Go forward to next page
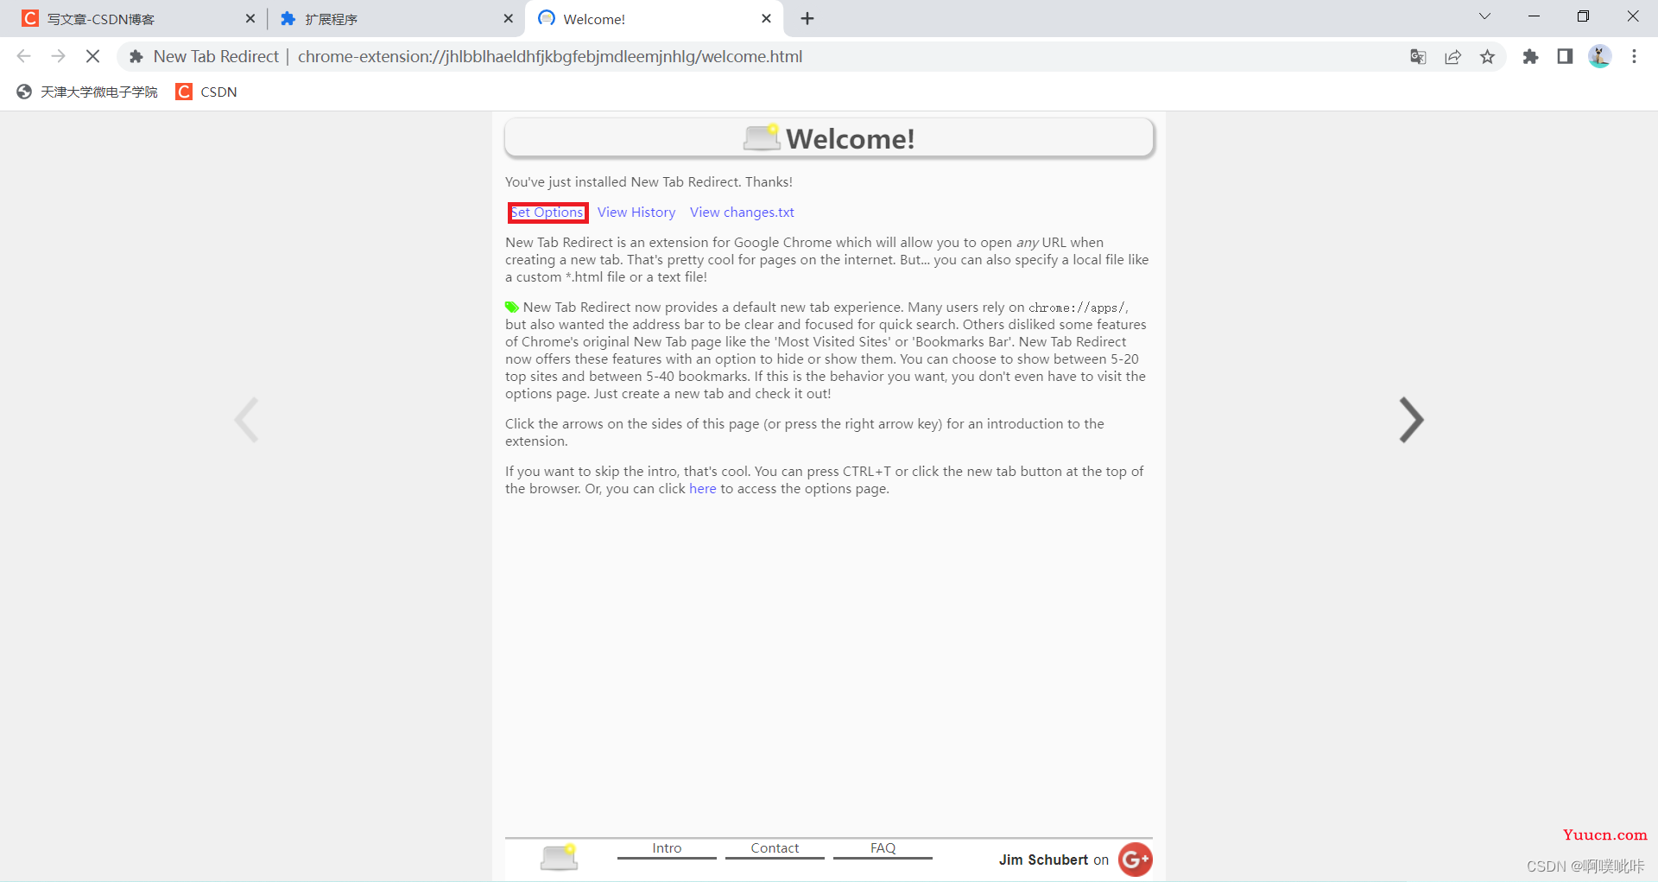This screenshot has width=1658, height=882. click(58, 56)
